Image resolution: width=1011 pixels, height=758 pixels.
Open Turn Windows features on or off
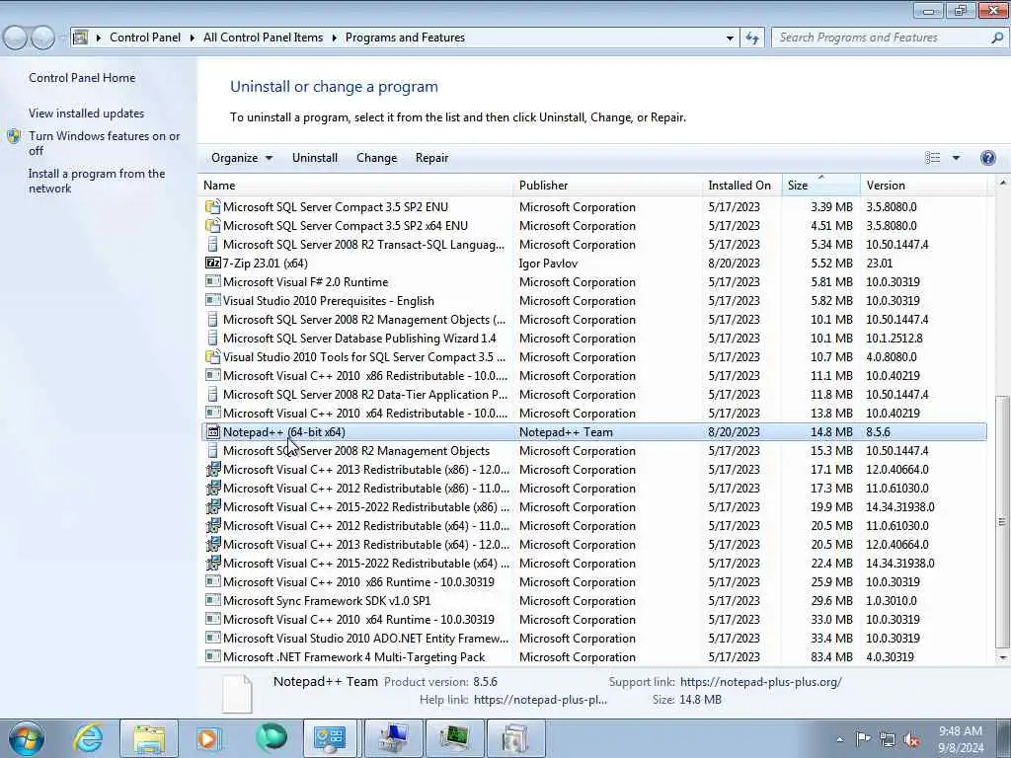(x=104, y=143)
